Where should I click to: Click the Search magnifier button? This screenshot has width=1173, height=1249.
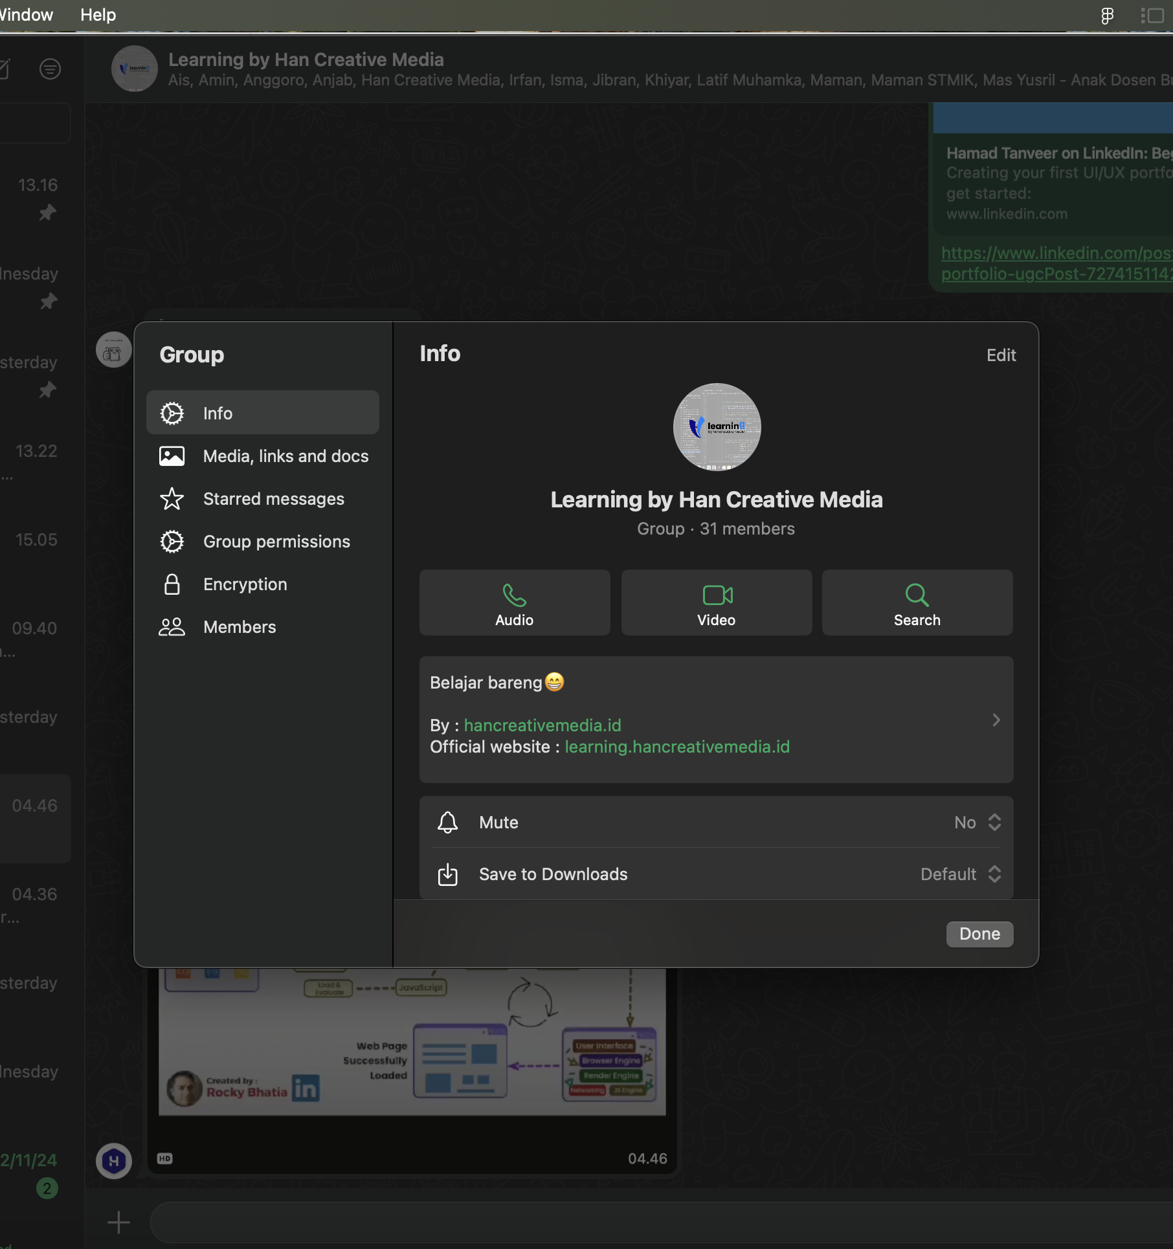coord(917,602)
